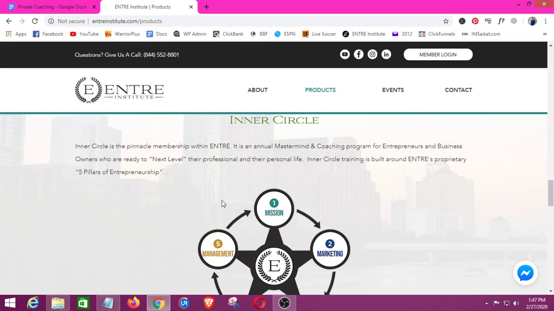
Task: Open the EVENTS menu item
Action: click(x=393, y=90)
